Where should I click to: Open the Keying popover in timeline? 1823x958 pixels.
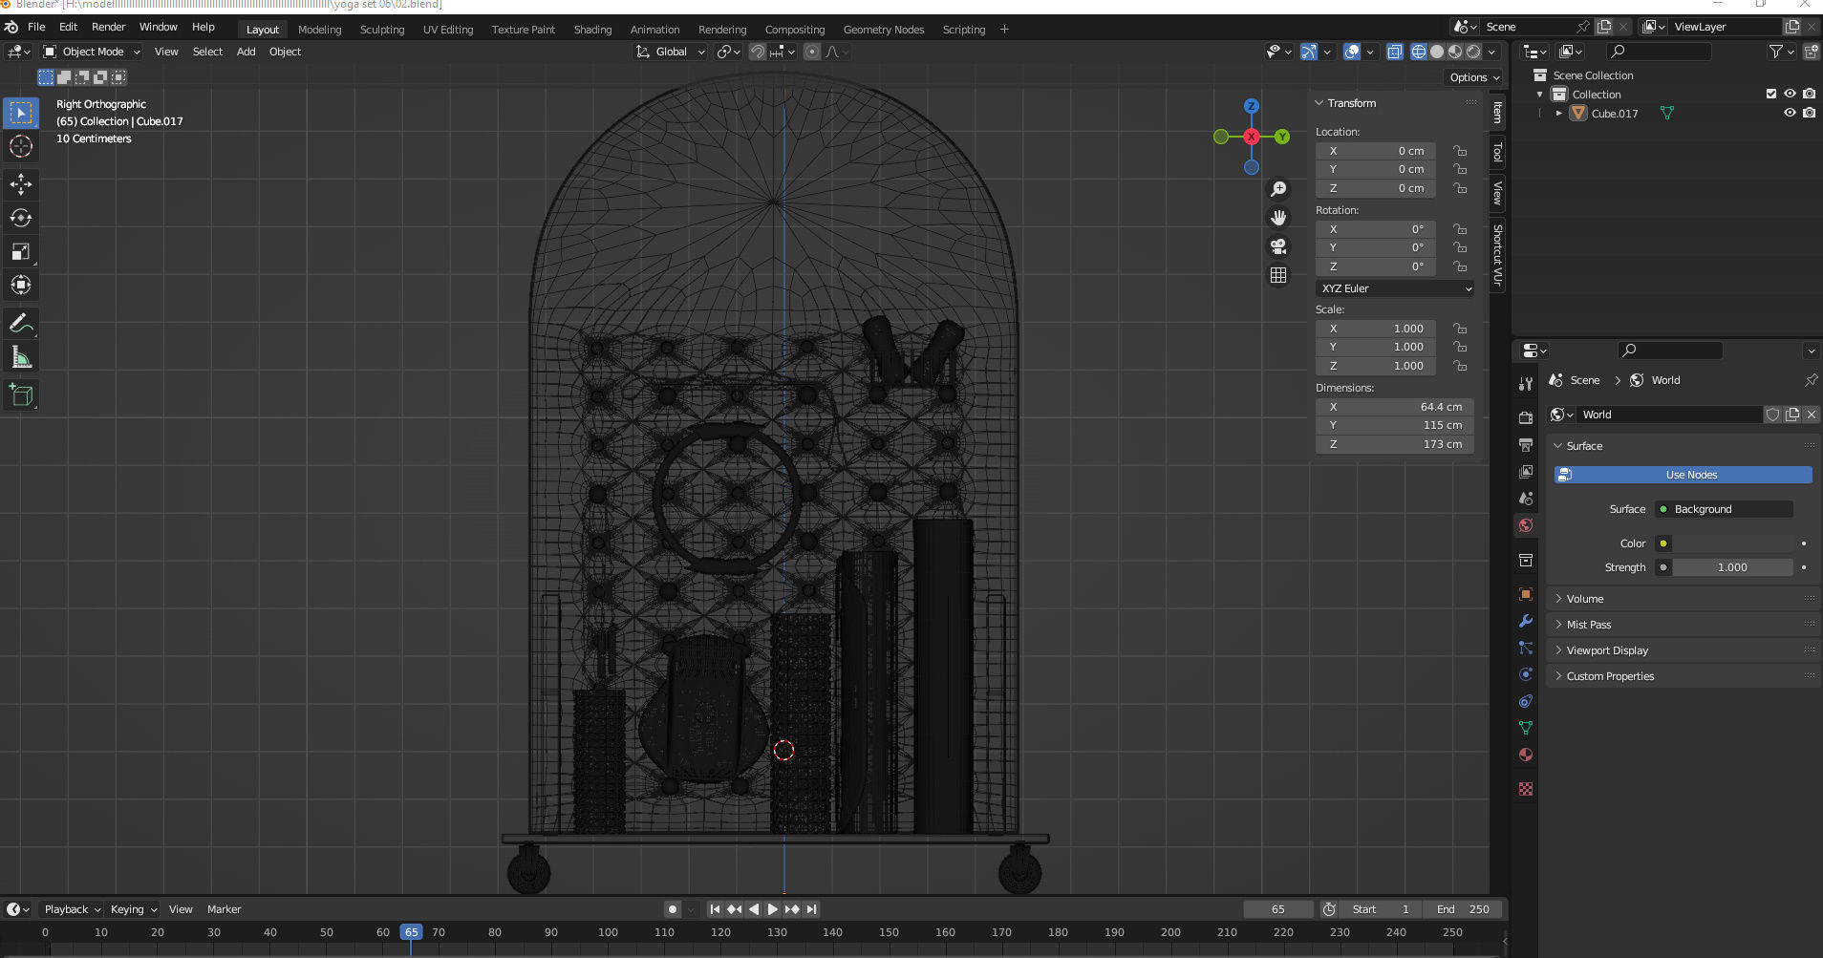point(133,909)
